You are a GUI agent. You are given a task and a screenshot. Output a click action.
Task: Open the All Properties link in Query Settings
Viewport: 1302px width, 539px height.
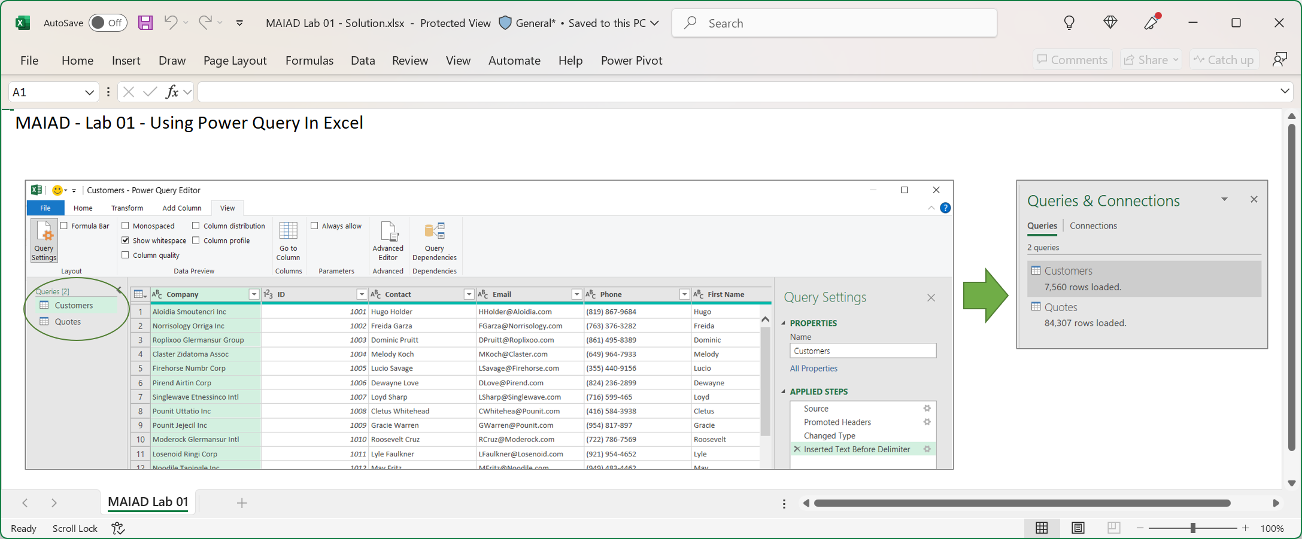pyautogui.click(x=814, y=369)
